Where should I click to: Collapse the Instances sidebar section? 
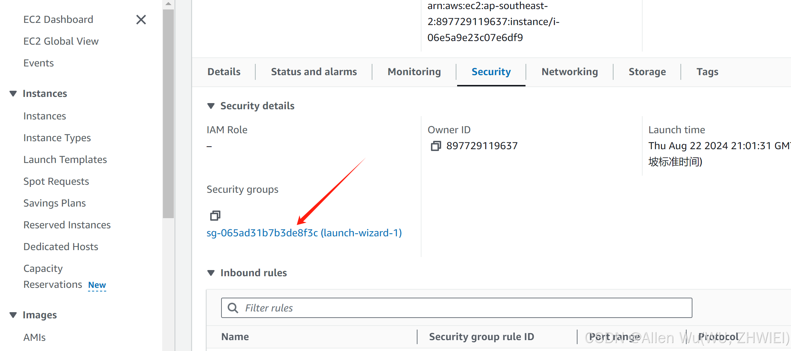(13, 94)
